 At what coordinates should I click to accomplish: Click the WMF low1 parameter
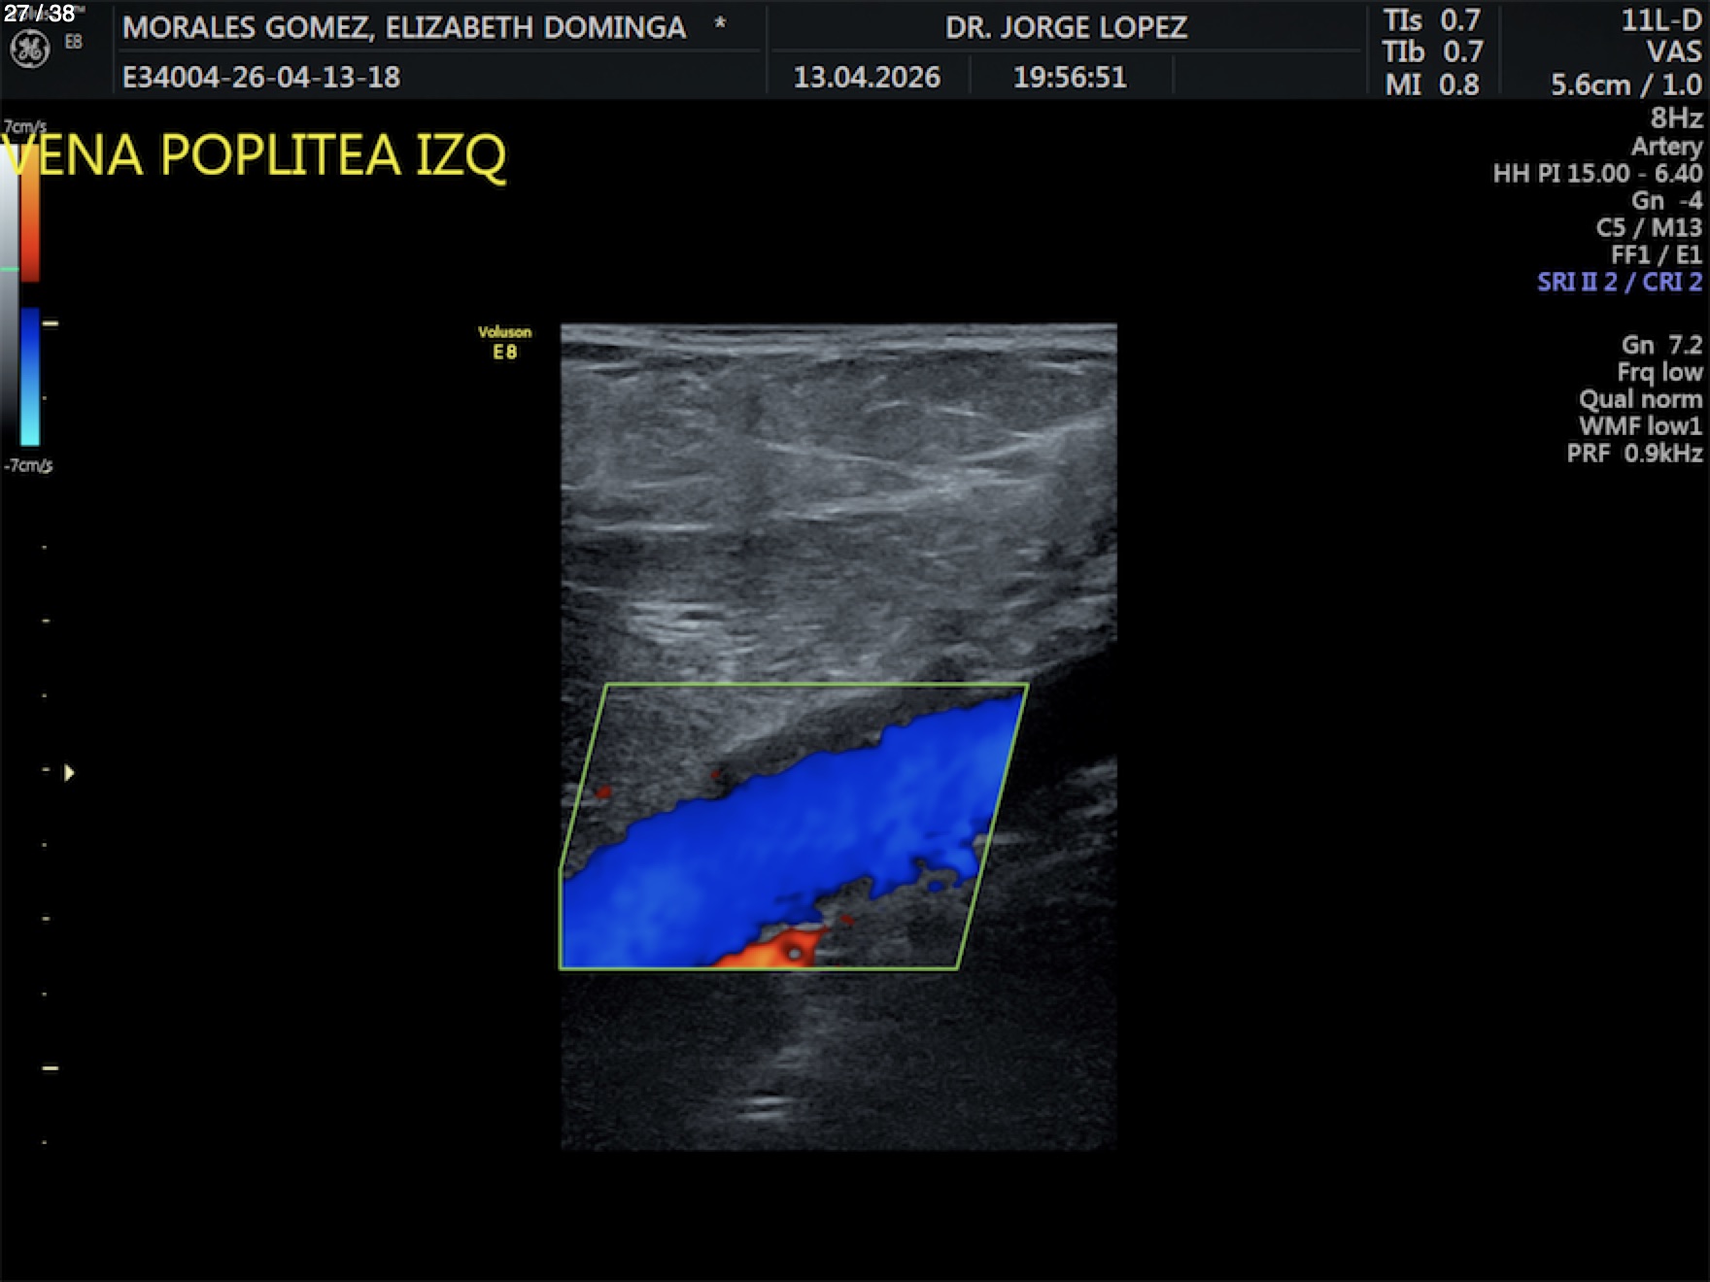click(x=1640, y=426)
